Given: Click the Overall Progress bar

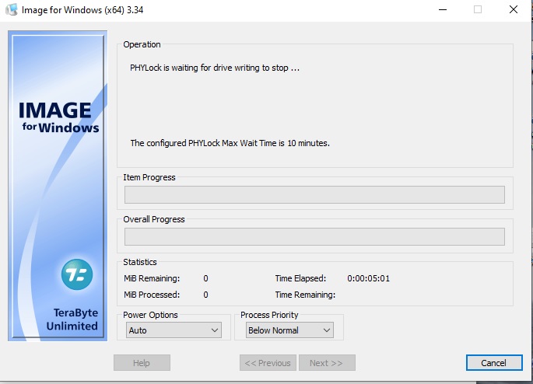Looking at the screenshot, I should (x=314, y=236).
